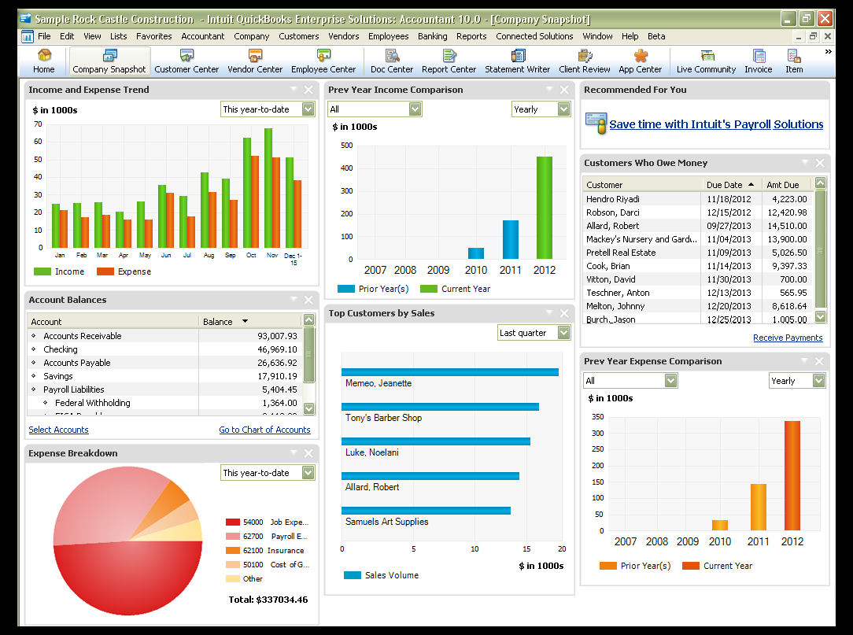Create an Invoice from the toolbar
This screenshot has width=853, height=635.
(759, 61)
